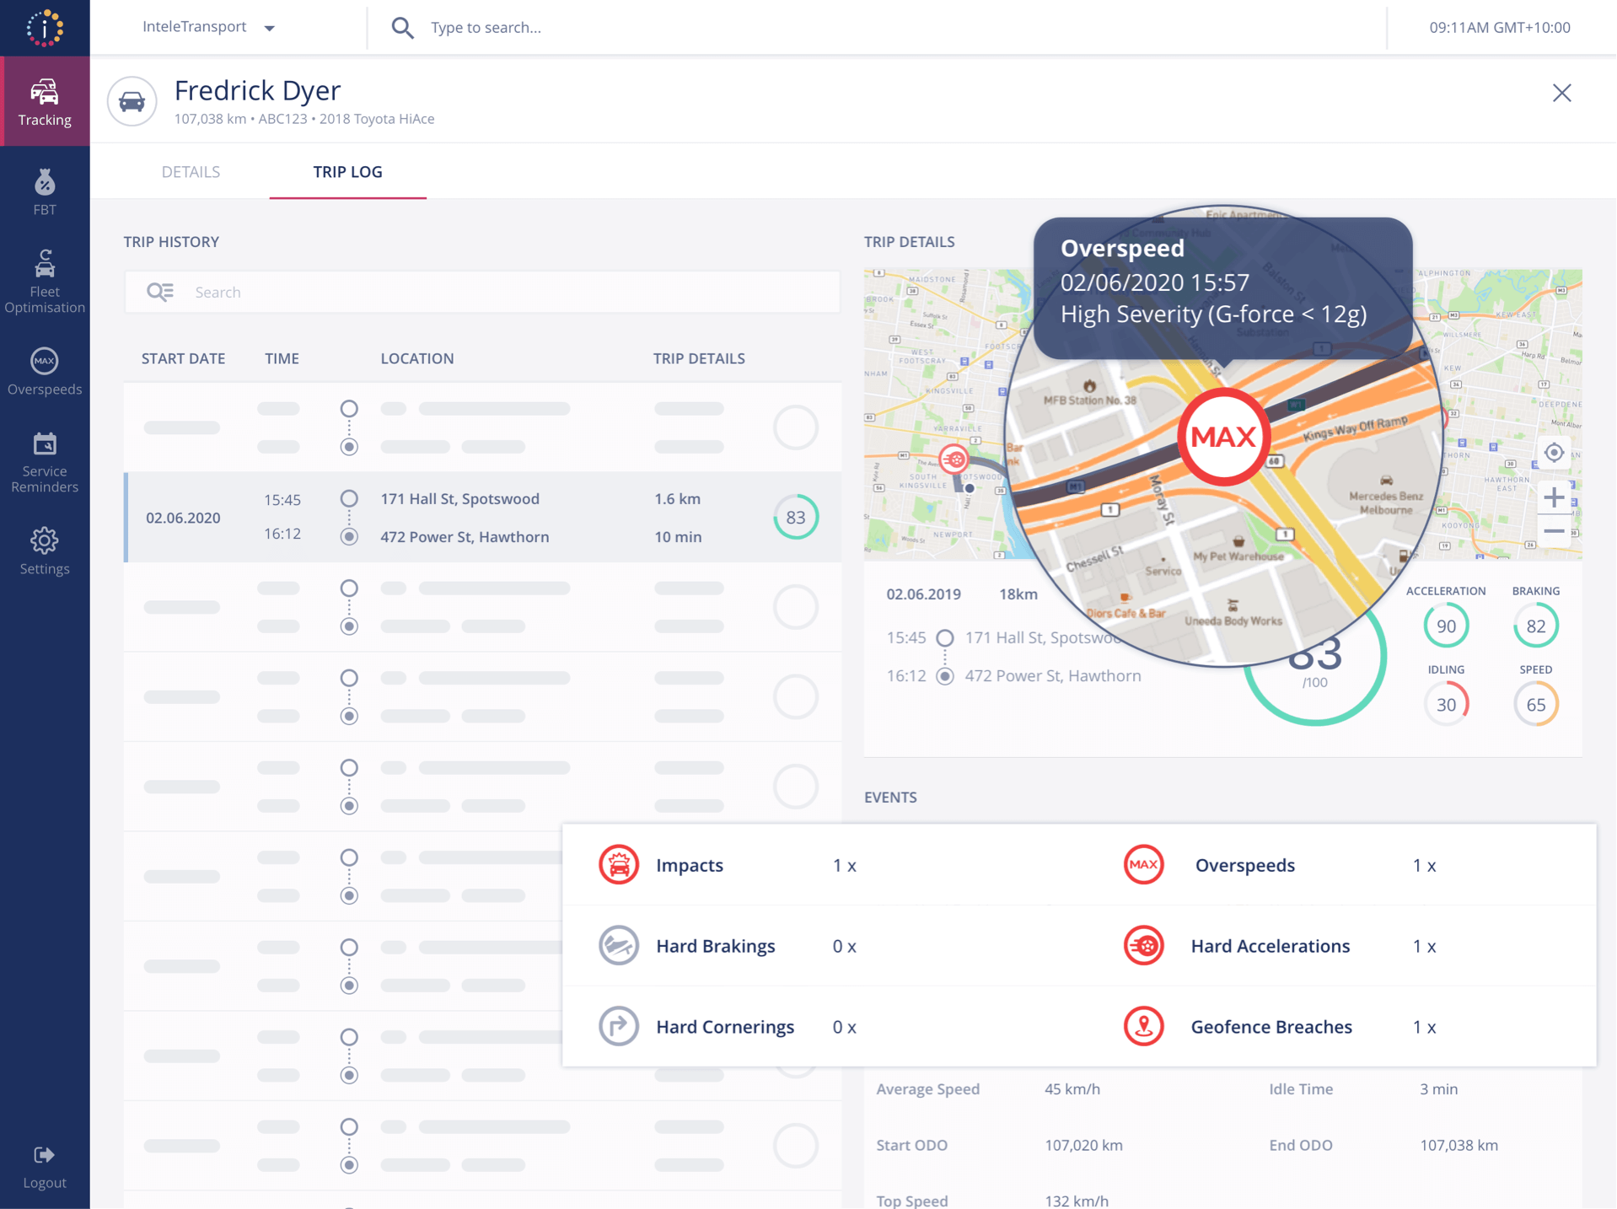The height and width of the screenshot is (1209, 1617).
Task: Click the trip score 83 gauge in row
Action: [x=795, y=517]
